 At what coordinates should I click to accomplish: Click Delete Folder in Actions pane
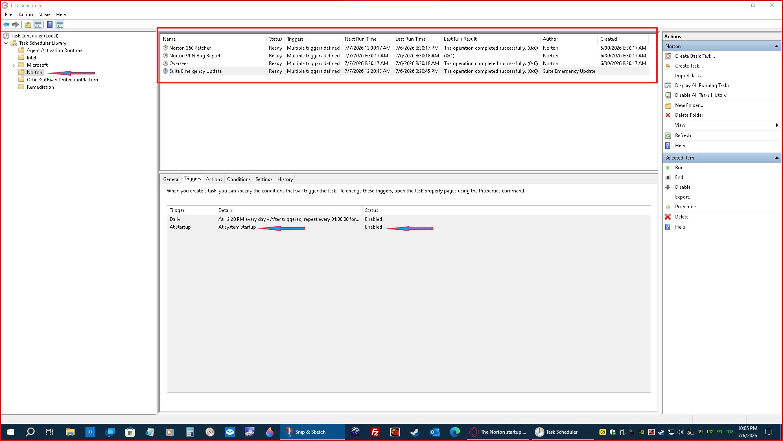[x=689, y=115]
